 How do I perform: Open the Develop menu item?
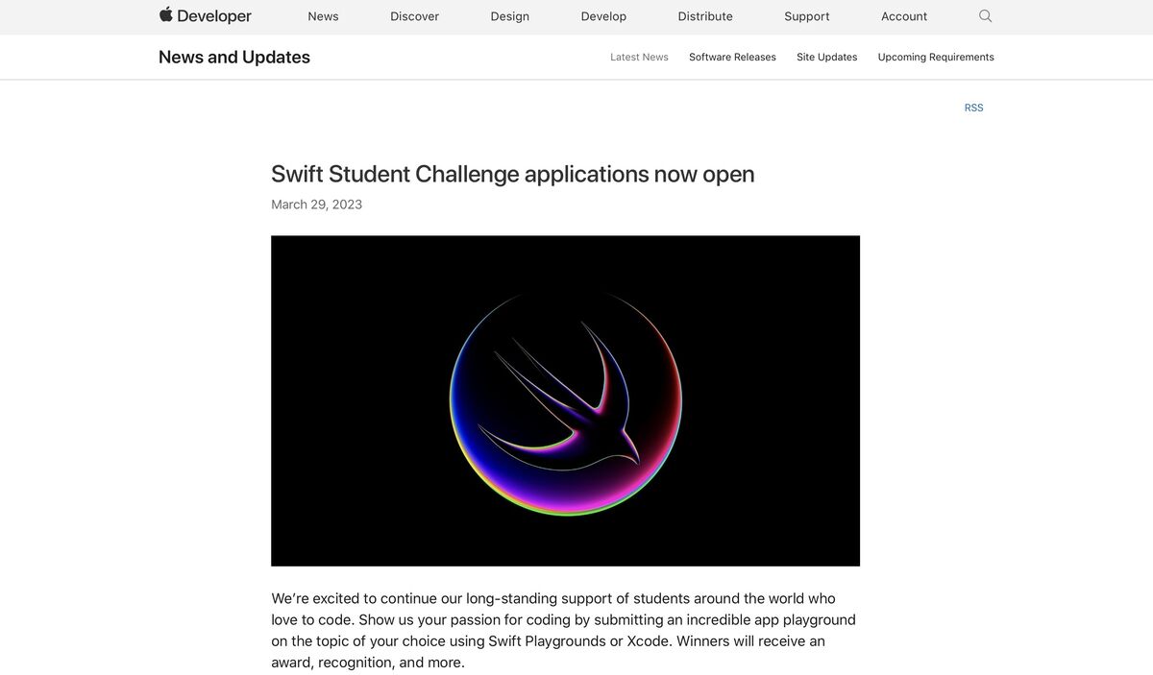pyautogui.click(x=603, y=16)
